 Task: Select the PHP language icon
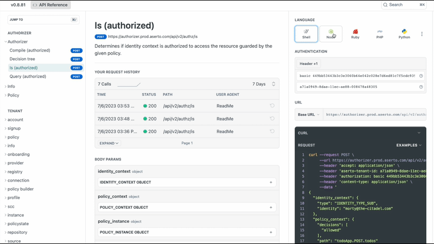click(380, 34)
